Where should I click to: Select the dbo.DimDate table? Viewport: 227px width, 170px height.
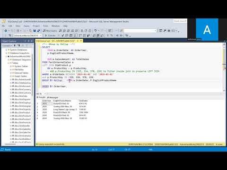[21, 96]
